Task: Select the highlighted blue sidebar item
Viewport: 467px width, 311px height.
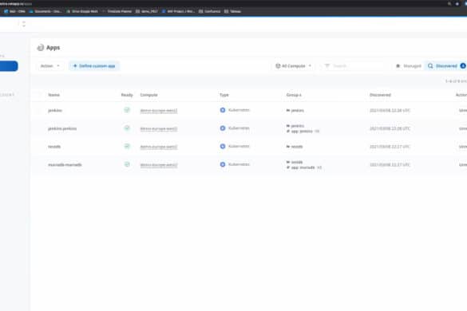Action: (9, 66)
